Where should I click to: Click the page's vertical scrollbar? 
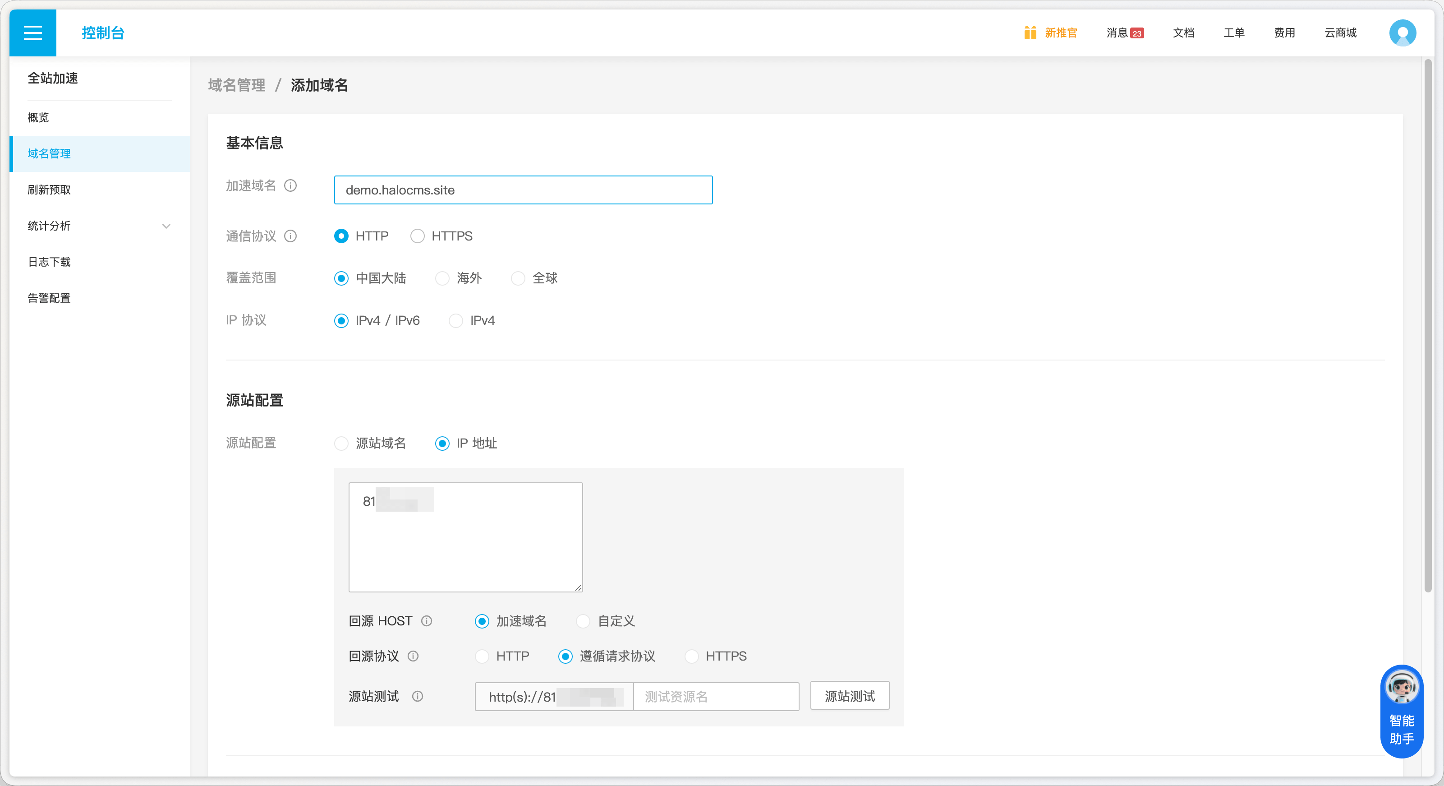(1427, 325)
